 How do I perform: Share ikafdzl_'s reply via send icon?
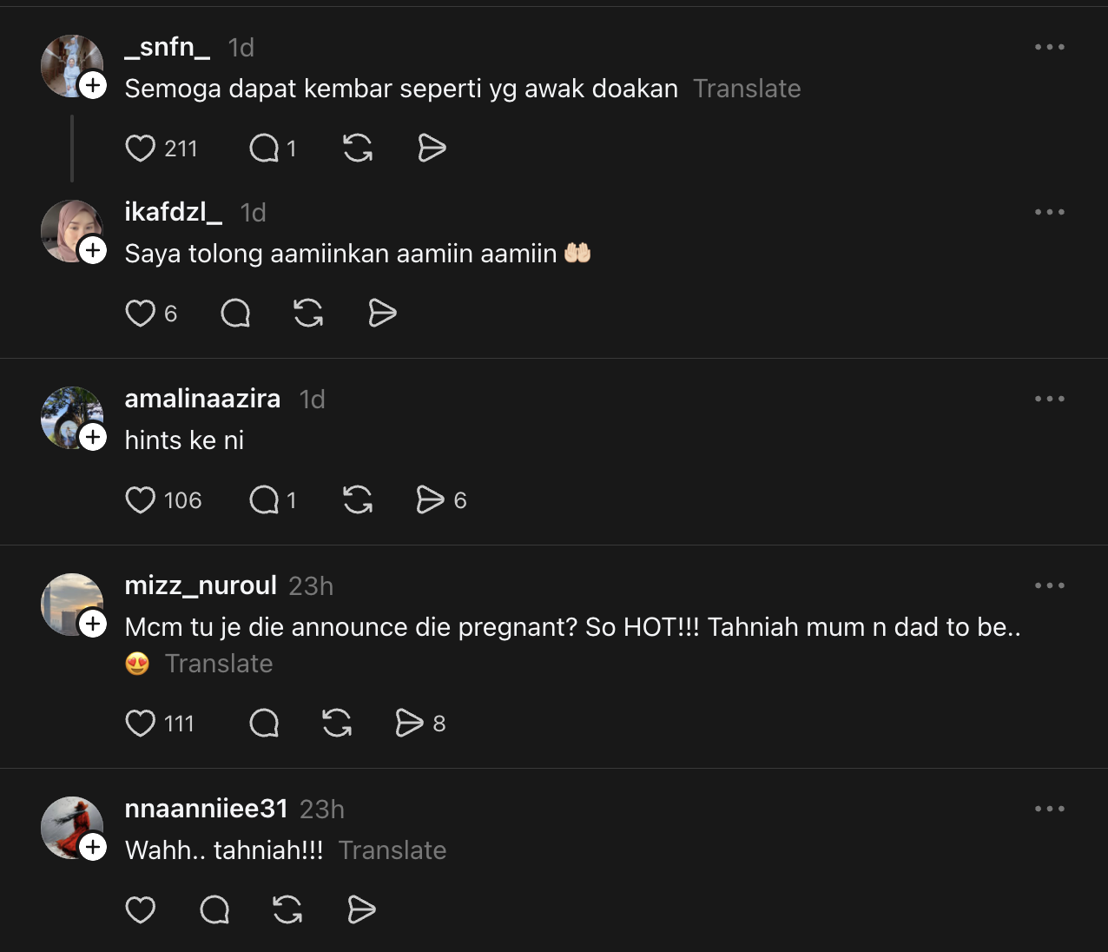pos(382,313)
